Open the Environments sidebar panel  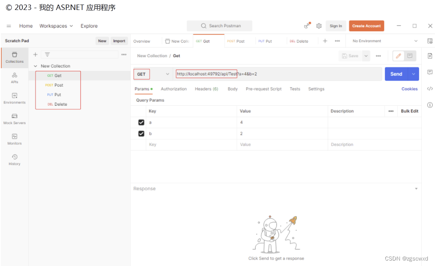15,99
